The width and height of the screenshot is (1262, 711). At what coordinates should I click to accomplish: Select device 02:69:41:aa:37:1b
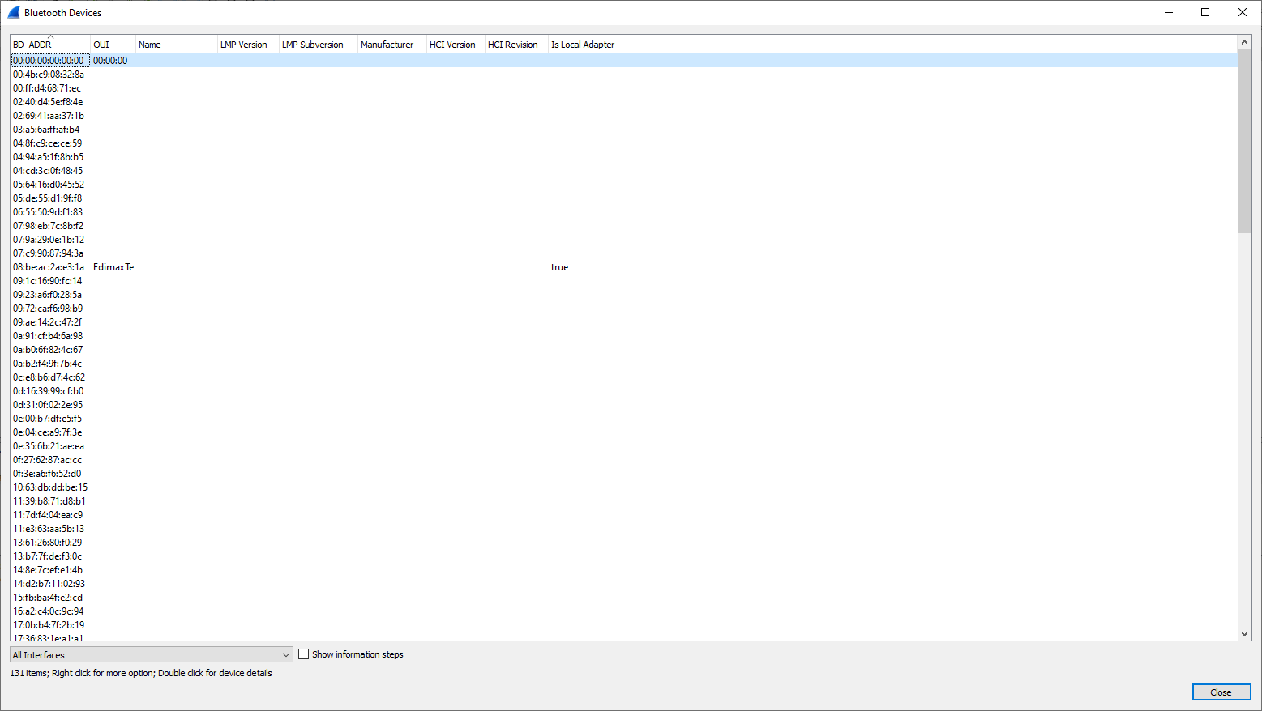point(48,116)
